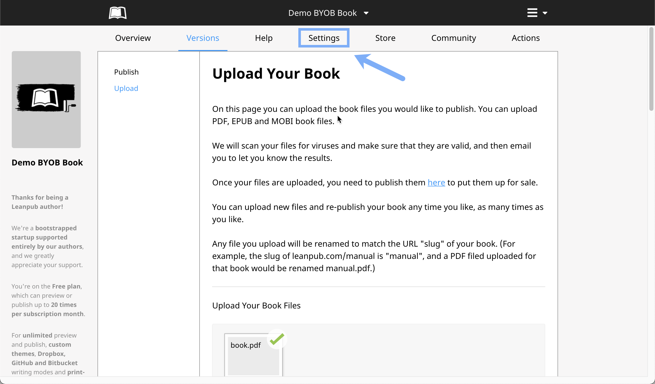Switch to the Overview tab

click(x=133, y=38)
